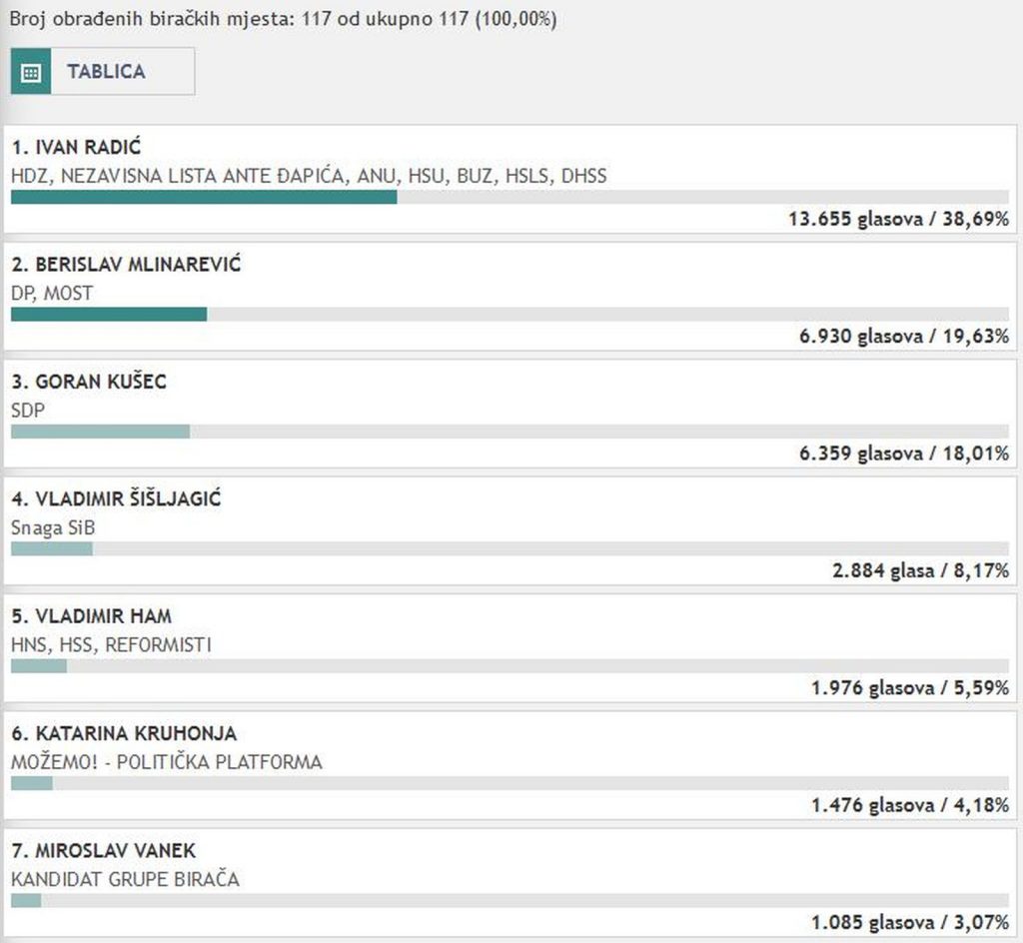Click party label Snaga SiB

pos(53,527)
